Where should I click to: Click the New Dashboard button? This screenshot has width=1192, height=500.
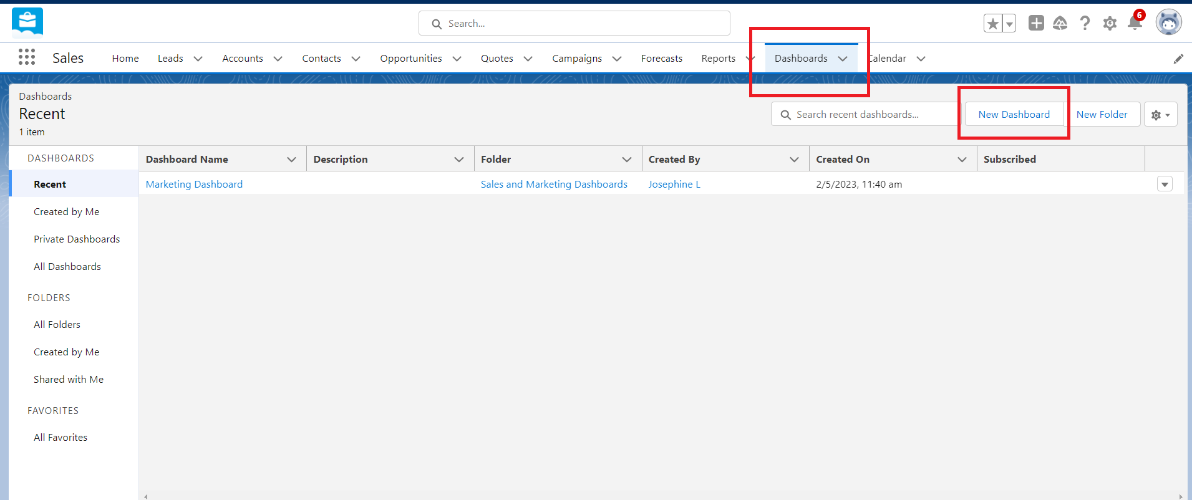[x=1014, y=115]
